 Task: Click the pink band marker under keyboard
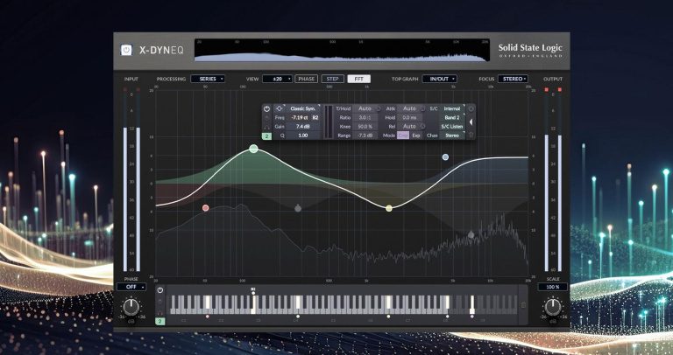coord(208,317)
